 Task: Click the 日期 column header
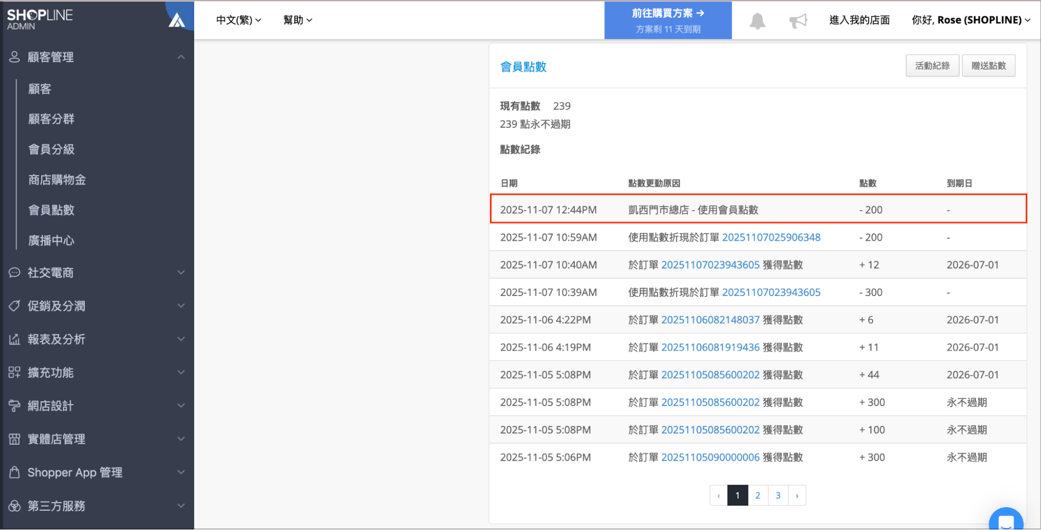(x=509, y=183)
